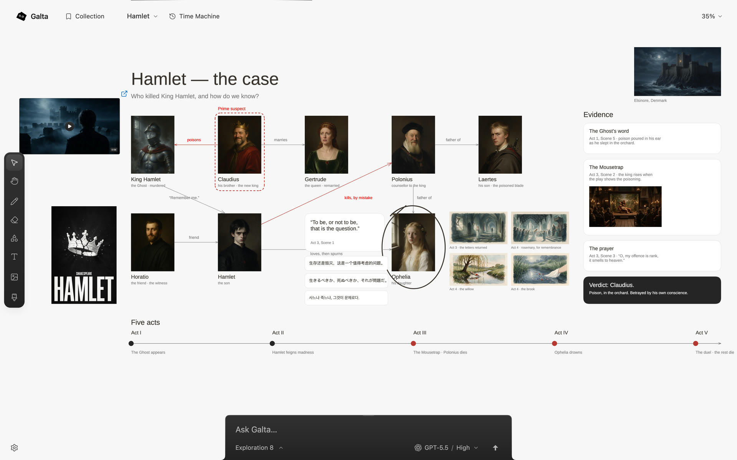Click the OpenAI model logo icon

[x=418, y=448]
